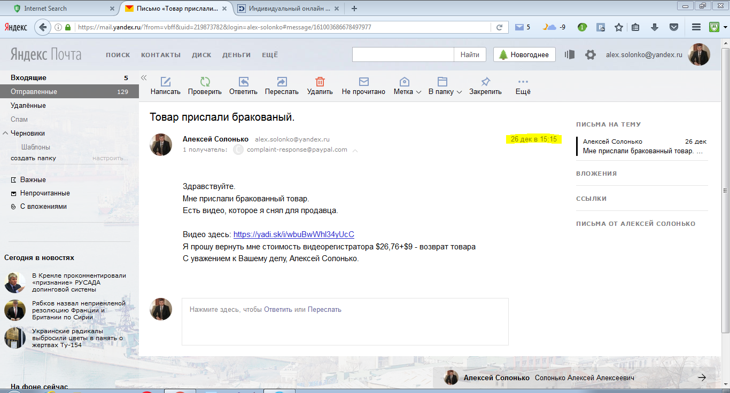The height and width of the screenshot is (393, 730).
Task: Open the yadi.sk video link
Action: (294, 234)
